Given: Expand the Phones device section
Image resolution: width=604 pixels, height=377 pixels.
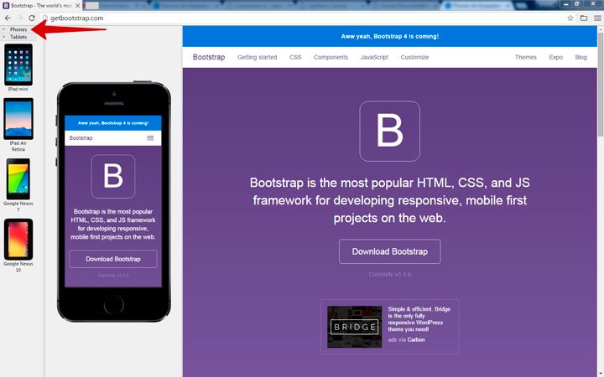Looking at the screenshot, I should [x=18, y=29].
